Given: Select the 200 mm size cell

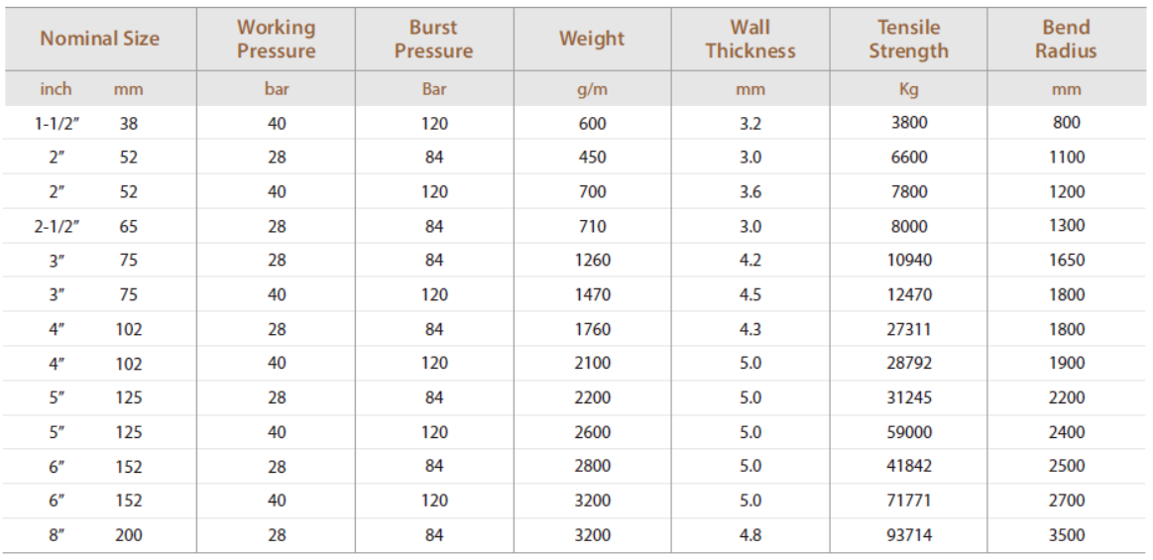Looking at the screenshot, I should tap(128, 535).
